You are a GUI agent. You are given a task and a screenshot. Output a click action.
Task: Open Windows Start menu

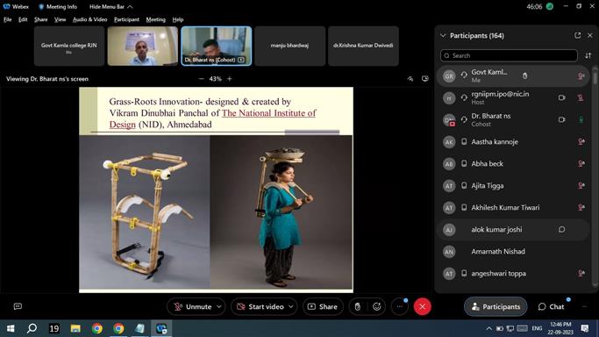coord(11,328)
